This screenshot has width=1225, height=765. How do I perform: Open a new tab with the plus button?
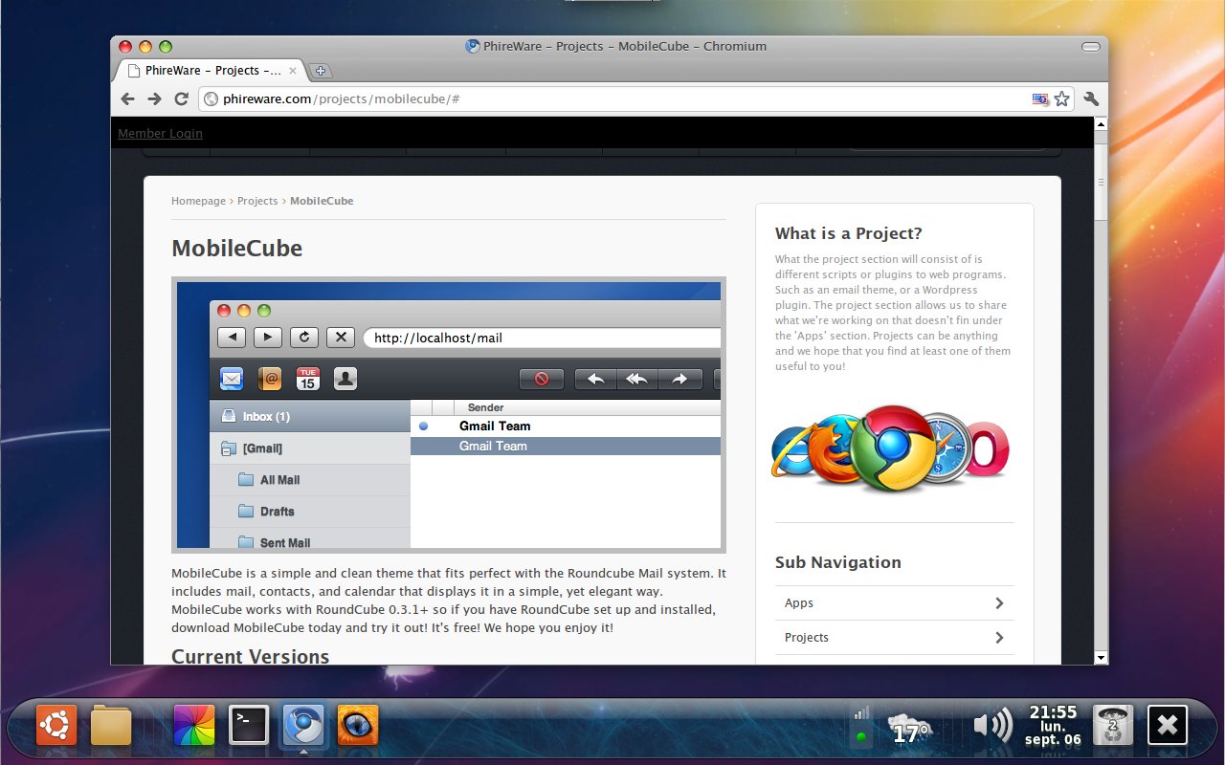[x=321, y=71]
